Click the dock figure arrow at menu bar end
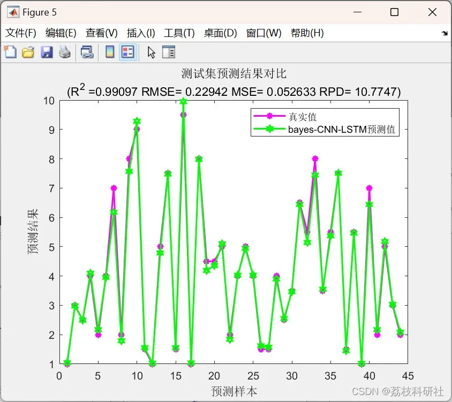The height and width of the screenshot is (402, 452). coord(445,33)
